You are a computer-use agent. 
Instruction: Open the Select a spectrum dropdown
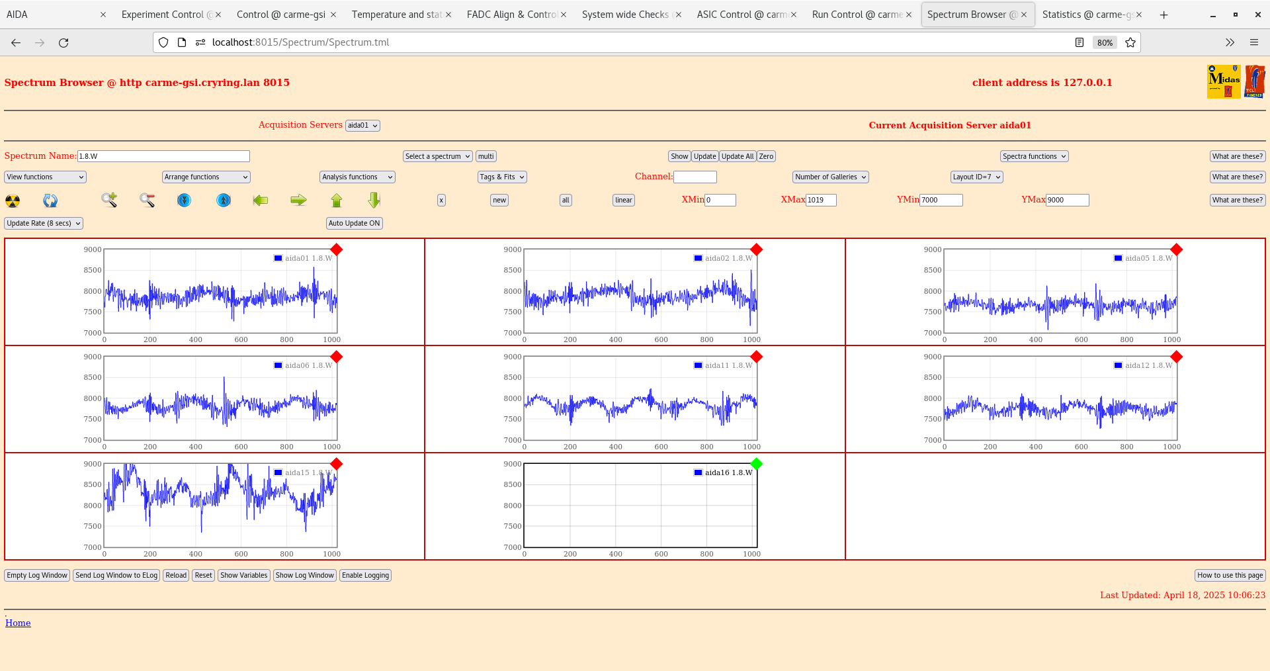click(438, 156)
